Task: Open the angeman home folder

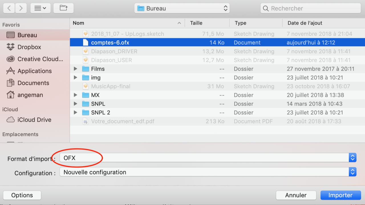Action: tap(35, 95)
